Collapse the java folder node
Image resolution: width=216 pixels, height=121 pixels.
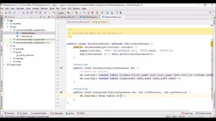click(7, 27)
